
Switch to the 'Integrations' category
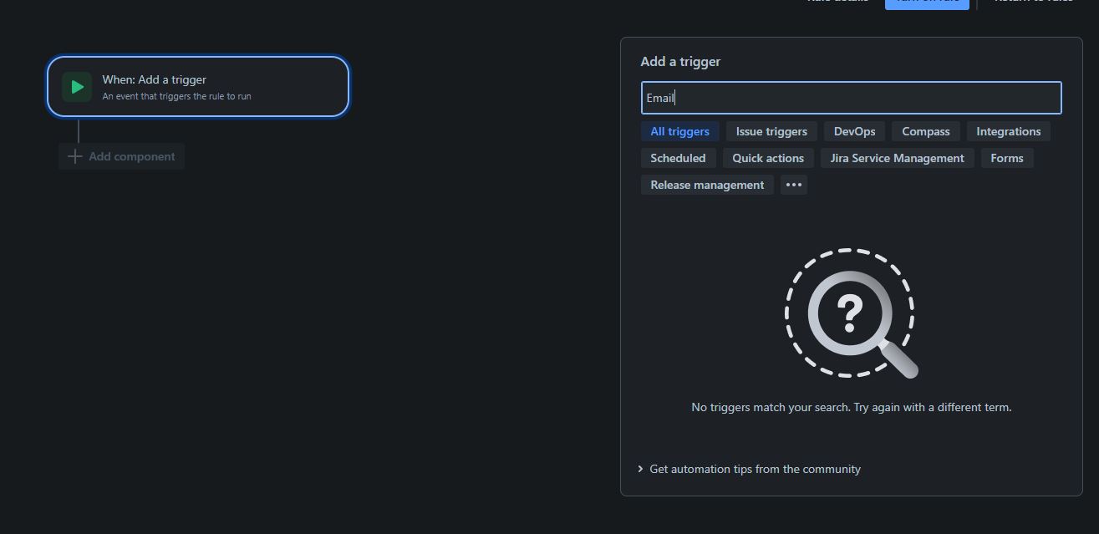(x=1008, y=131)
